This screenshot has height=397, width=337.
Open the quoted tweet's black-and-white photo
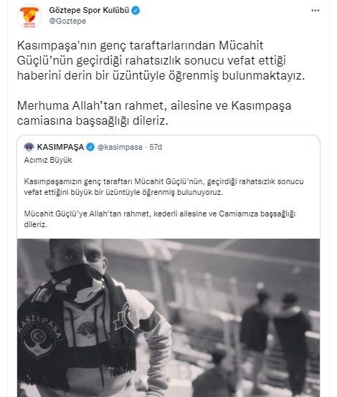(168, 317)
